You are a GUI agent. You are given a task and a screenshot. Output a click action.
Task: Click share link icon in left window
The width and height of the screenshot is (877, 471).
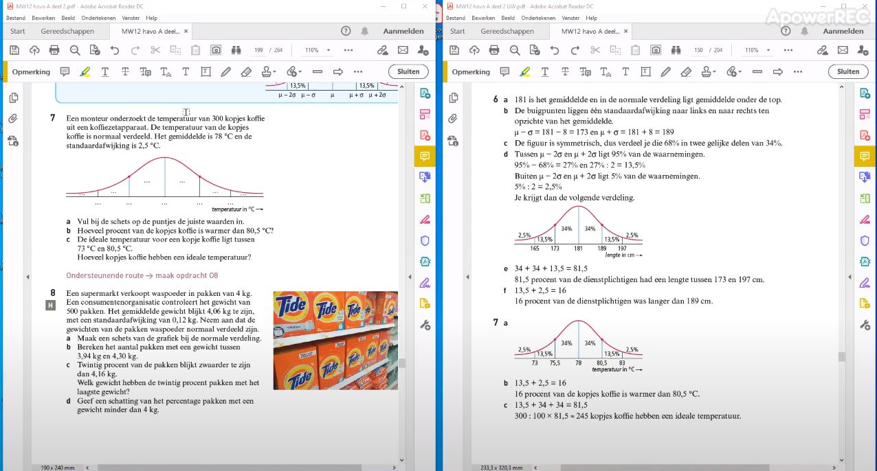click(383, 50)
